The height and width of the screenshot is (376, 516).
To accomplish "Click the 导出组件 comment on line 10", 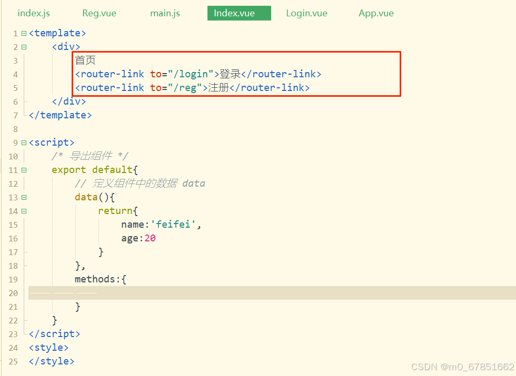I will [x=90, y=156].
